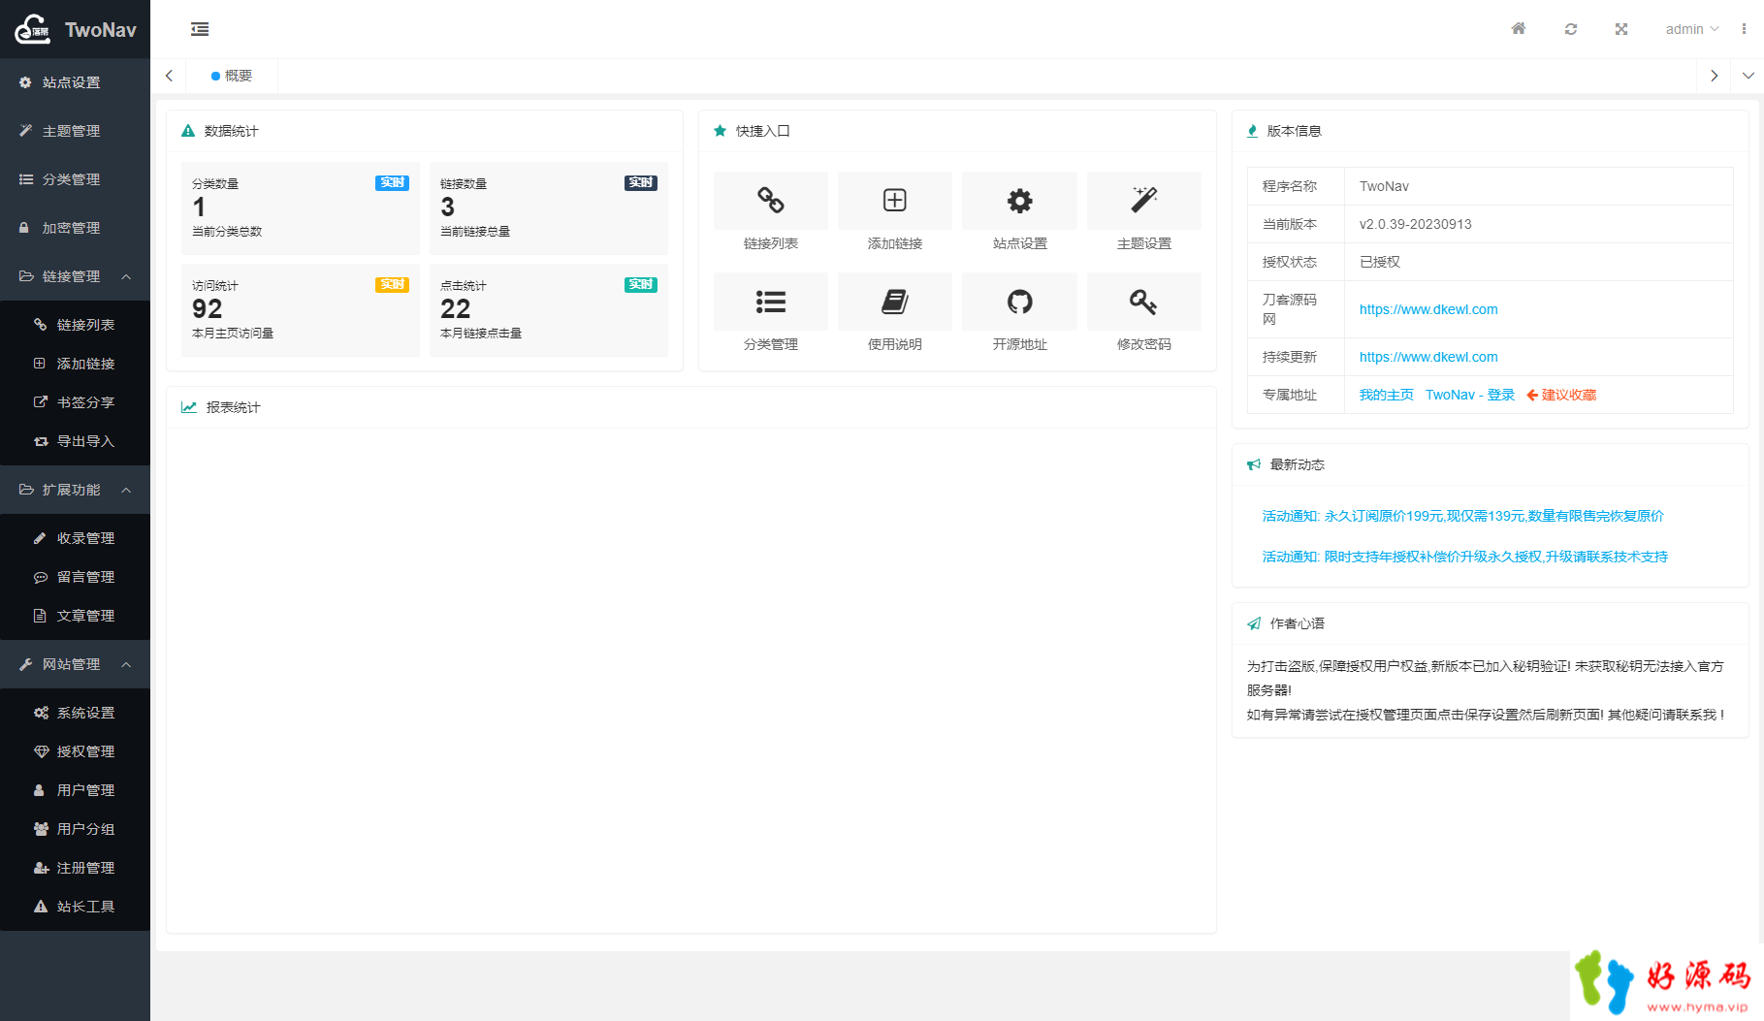Image resolution: width=1764 pixels, height=1021 pixels.
Task: Open 导出导入 sidebar item
Action: click(x=75, y=441)
